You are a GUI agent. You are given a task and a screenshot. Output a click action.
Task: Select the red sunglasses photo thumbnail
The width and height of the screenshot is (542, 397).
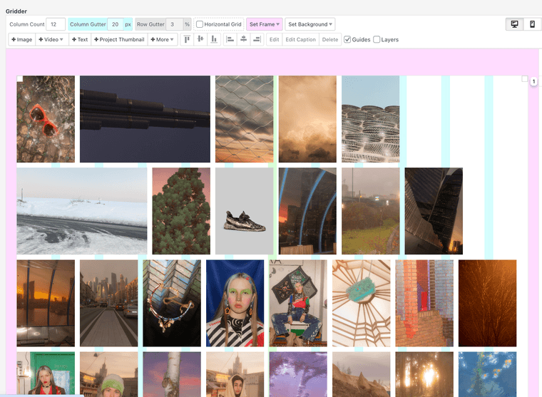coord(46,119)
